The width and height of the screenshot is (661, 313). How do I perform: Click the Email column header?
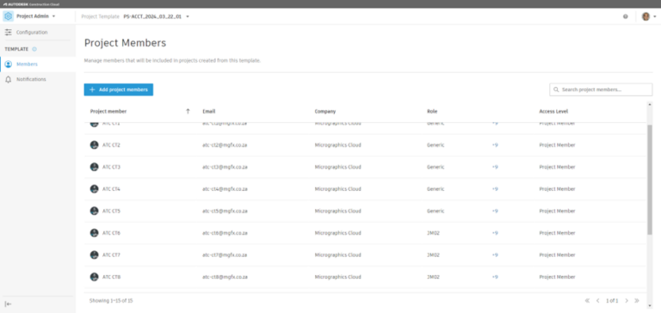(208, 112)
